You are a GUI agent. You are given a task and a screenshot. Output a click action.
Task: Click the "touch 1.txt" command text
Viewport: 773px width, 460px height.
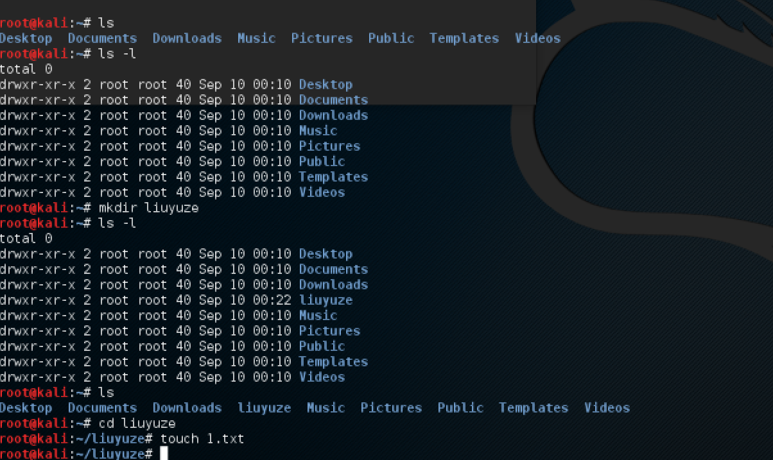coord(202,439)
